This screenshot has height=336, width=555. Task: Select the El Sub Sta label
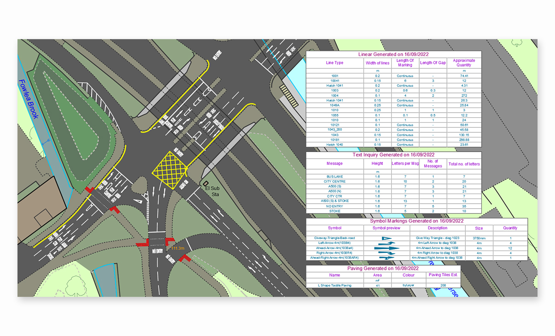[x=213, y=190]
